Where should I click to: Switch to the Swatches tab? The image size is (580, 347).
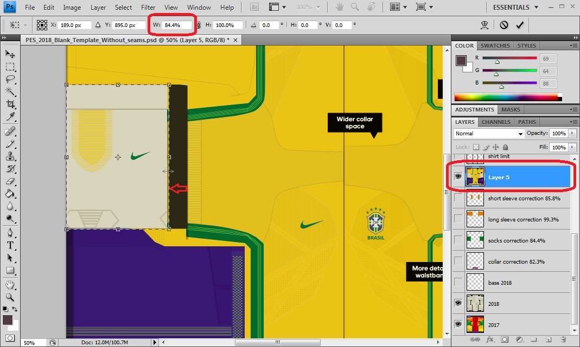click(x=495, y=46)
